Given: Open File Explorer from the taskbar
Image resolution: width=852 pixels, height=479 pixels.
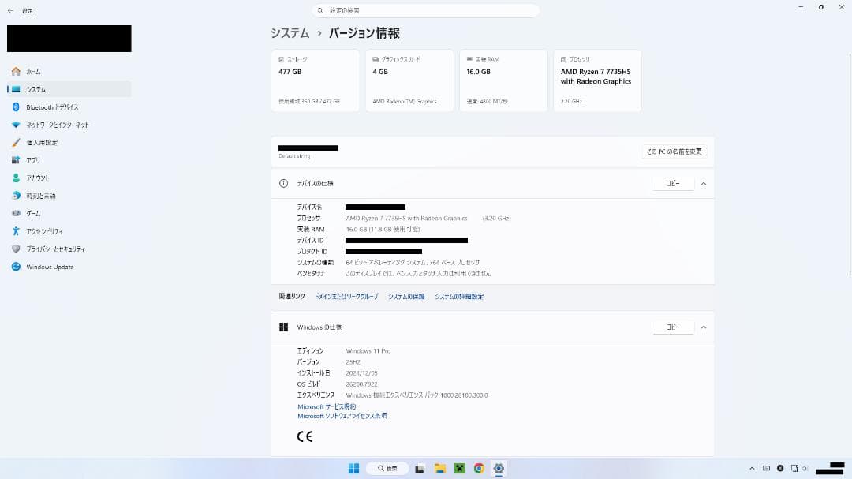Looking at the screenshot, I should pyautogui.click(x=439, y=468).
